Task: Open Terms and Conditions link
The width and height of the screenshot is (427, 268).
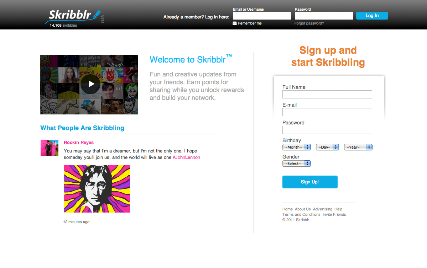Action: point(301,214)
